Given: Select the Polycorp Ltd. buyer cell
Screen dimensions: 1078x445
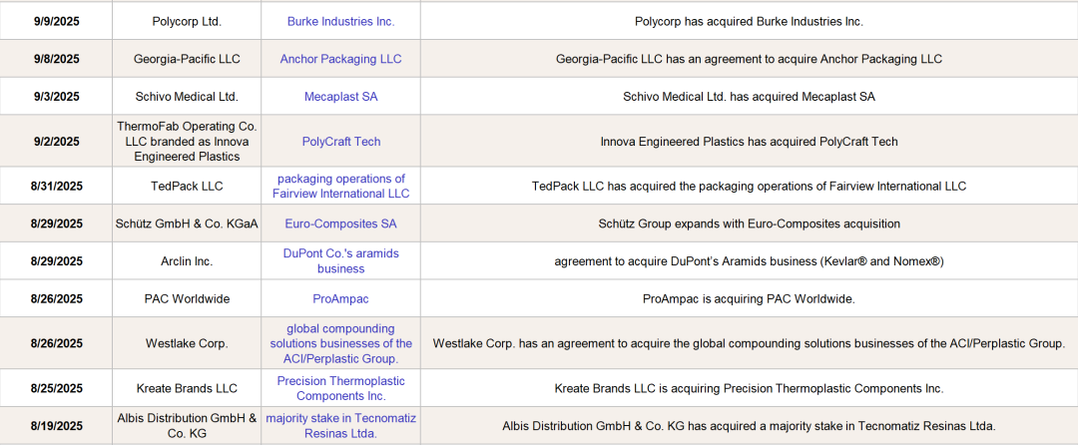Looking at the screenshot, I should (x=187, y=21).
